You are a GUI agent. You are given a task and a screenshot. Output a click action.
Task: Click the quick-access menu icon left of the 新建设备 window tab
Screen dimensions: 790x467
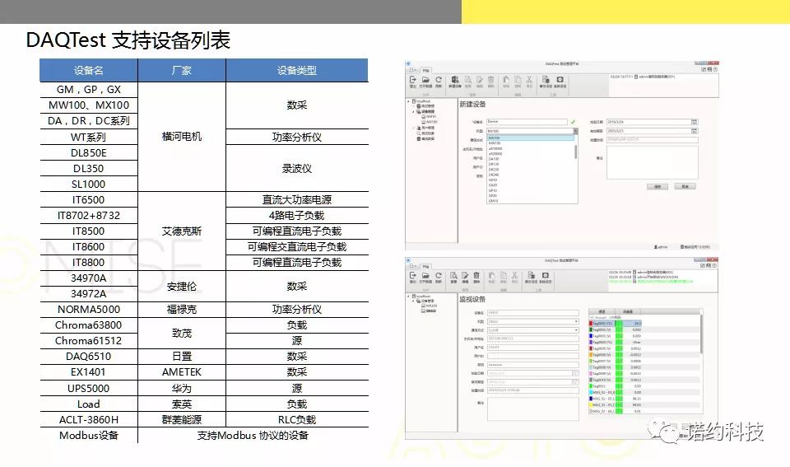(x=411, y=69)
